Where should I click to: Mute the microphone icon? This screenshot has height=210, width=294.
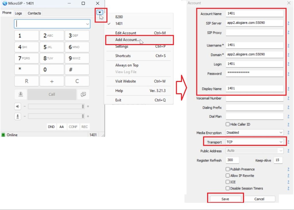[x=18, y=116]
